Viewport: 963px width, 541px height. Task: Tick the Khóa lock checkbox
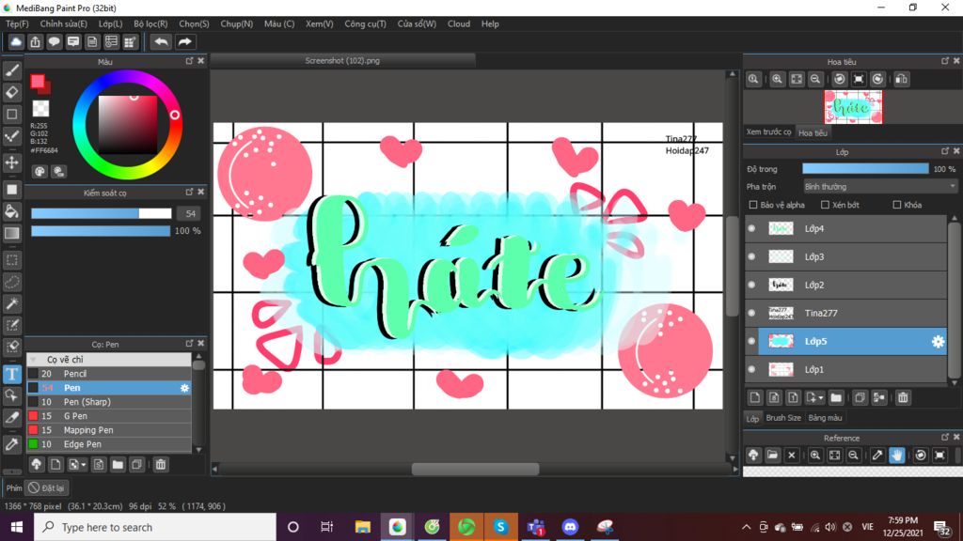point(896,205)
